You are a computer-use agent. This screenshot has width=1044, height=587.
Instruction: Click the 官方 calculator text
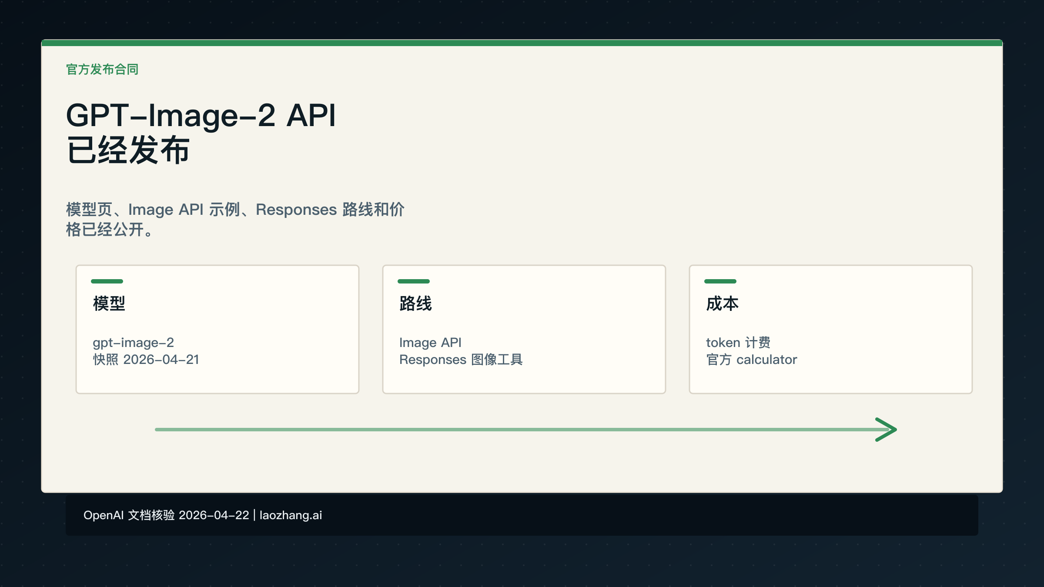(x=751, y=360)
